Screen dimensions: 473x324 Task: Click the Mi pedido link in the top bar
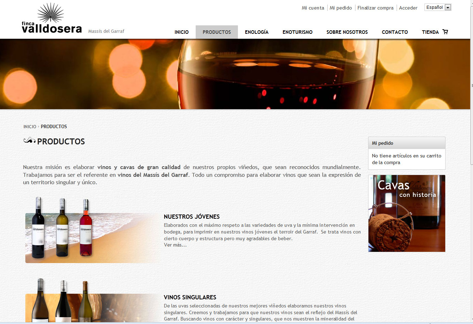click(x=341, y=8)
